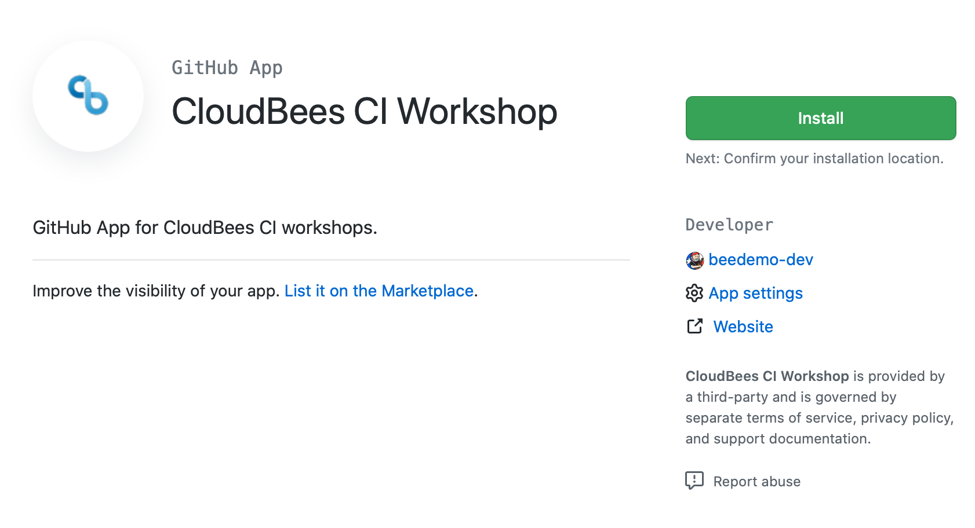The height and width of the screenshot is (528, 975).
Task: Open App settings for CloudBees CI Workshop
Action: point(755,294)
